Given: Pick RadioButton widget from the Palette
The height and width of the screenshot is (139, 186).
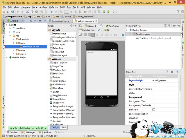Looking at the screenshot, I should 59,84.
